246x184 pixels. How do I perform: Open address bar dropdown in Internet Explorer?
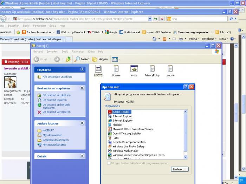(x=150, y=19)
